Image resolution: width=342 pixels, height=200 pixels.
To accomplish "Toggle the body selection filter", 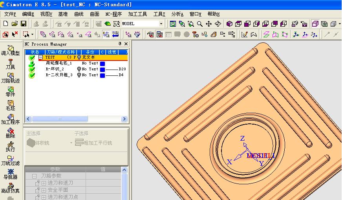I will coord(43,35).
